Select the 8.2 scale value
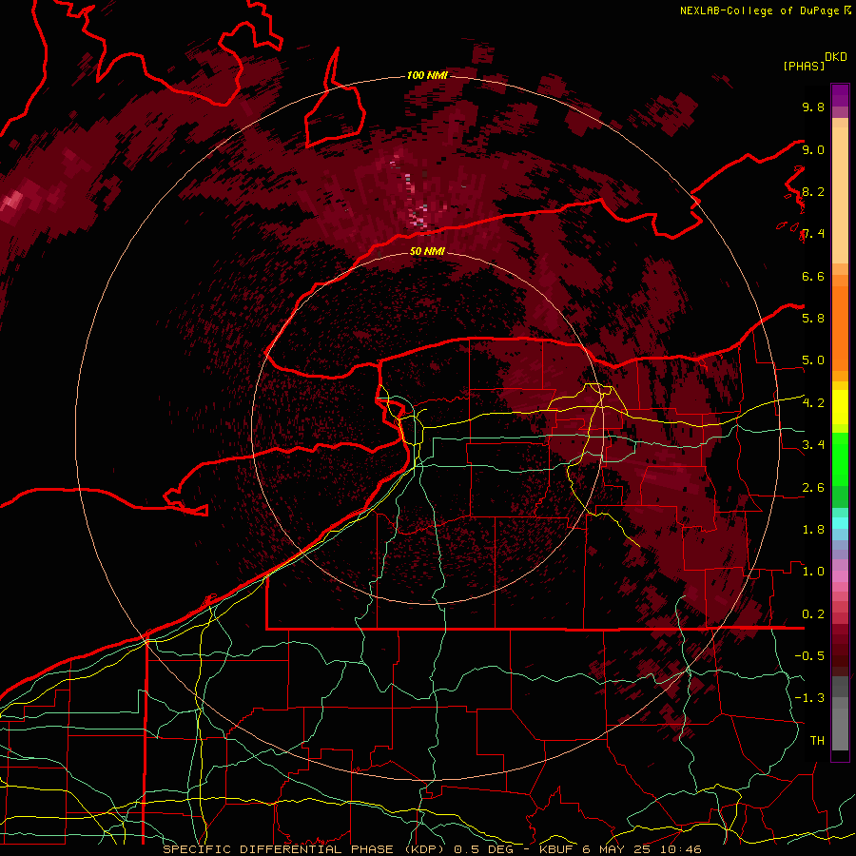The width and height of the screenshot is (856, 856). (x=813, y=191)
